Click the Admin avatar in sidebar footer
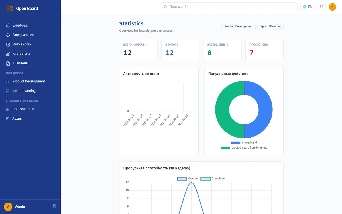Screen dimensions: 342x214 (x=8, y=207)
